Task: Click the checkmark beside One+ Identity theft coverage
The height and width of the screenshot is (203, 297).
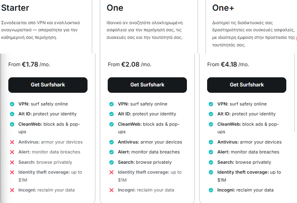Action: point(211,172)
